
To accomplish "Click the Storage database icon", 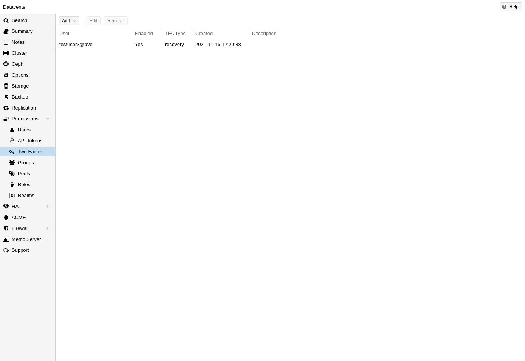I will 6,86.
